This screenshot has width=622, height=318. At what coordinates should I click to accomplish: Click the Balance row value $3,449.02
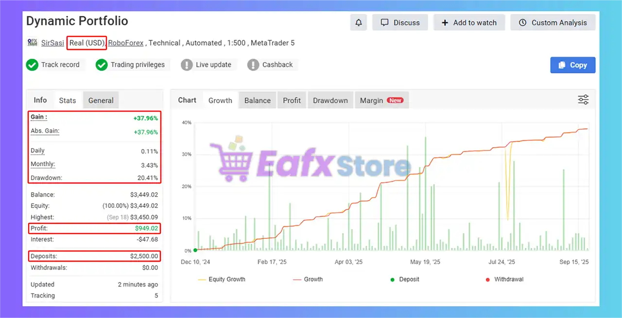click(x=143, y=195)
